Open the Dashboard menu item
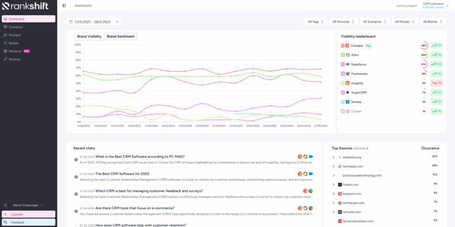The height and width of the screenshot is (227, 455). (28, 19)
